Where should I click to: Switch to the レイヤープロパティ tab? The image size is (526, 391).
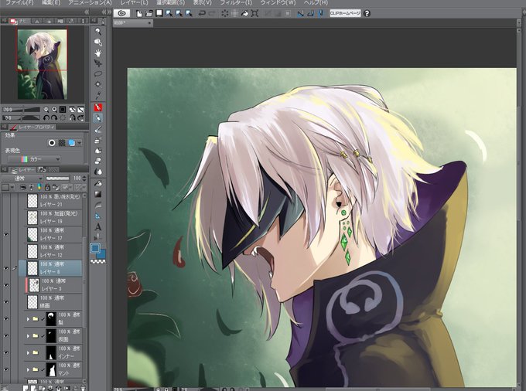click(32, 127)
